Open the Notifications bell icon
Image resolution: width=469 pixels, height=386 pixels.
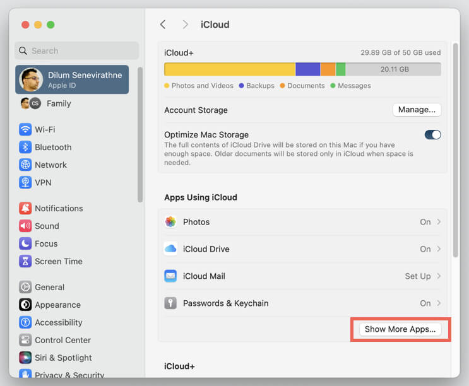point(25,208)
